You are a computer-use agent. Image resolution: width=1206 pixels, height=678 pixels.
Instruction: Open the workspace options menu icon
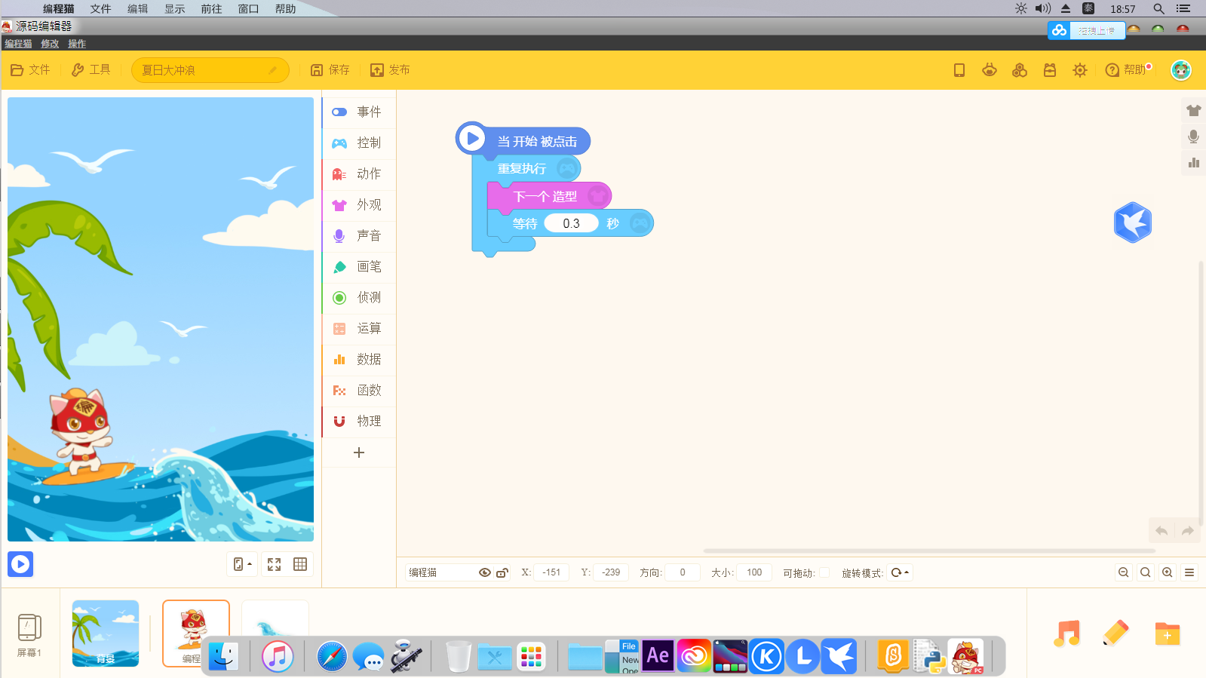(x=1189, y=572)
